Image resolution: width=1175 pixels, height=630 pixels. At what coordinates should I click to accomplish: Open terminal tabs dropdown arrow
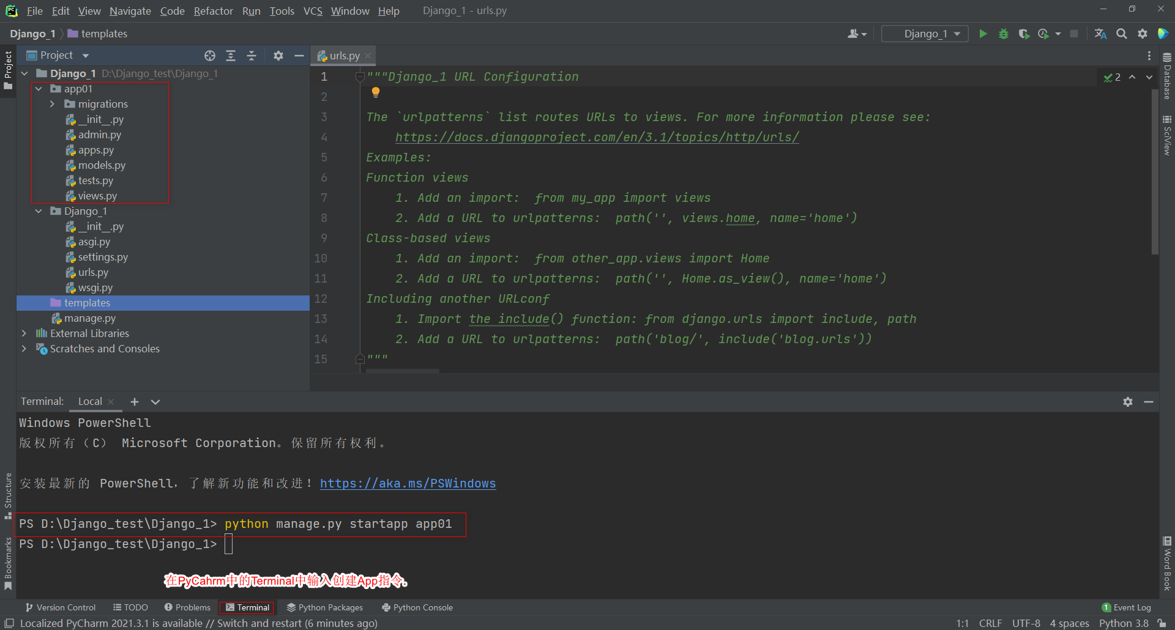point(155,402)
